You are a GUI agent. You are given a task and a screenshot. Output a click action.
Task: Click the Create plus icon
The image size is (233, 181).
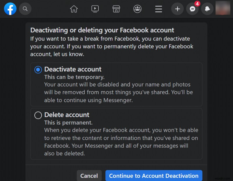(177, 9)
